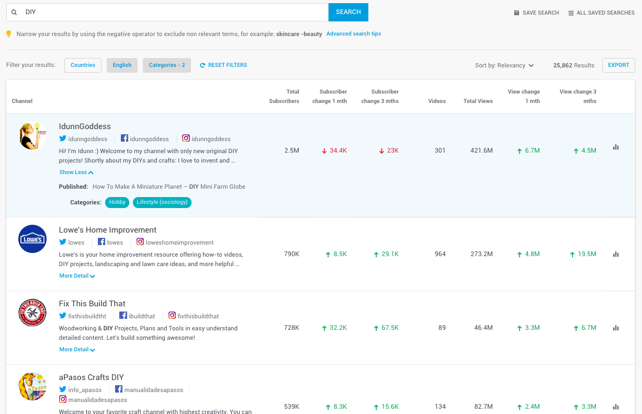The height and width of the screenshot is (414, 642).
Task: Click inside the DIY search input field
Action: (157, 12)
